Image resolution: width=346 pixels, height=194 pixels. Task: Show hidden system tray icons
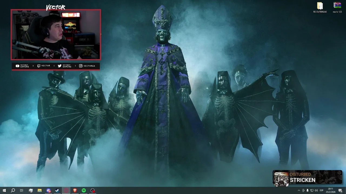[299, 190]
